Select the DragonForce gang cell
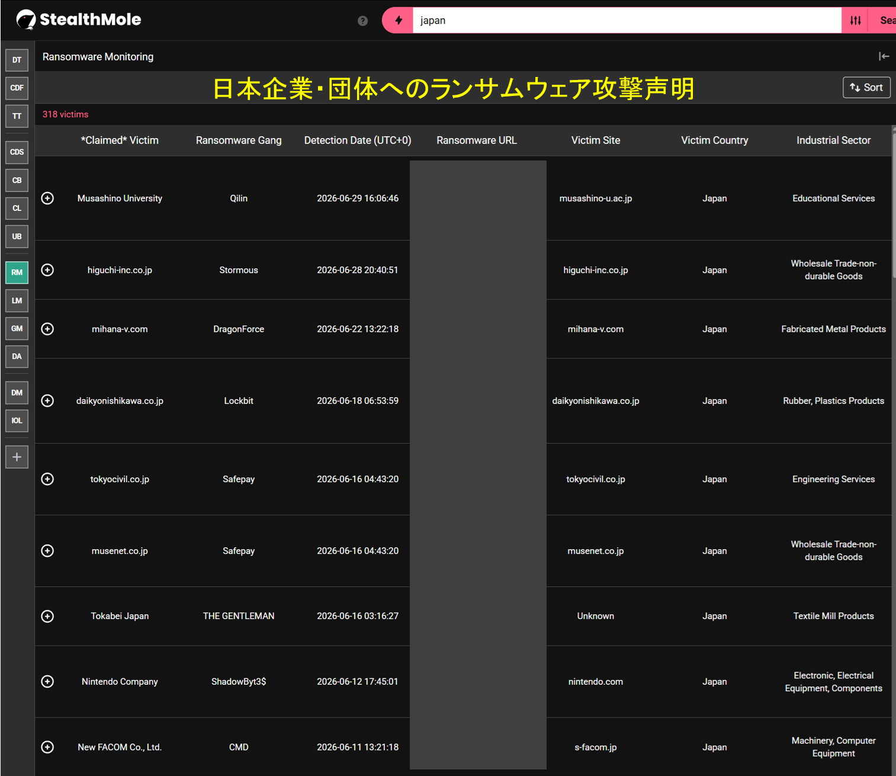This screenshot has width=896, height=776. click(239, 329)
